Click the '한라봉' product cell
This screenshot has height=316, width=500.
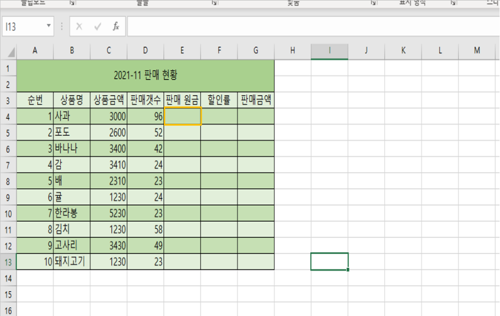[72, 213]
